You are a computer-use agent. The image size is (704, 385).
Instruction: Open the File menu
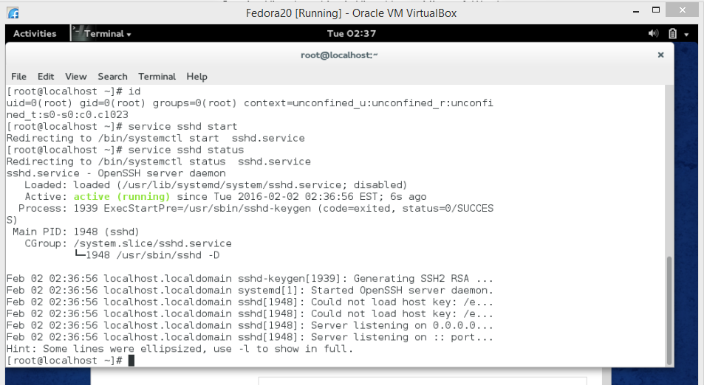[19, 77]
